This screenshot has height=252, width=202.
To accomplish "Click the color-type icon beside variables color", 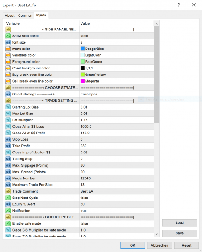I will [x=8, y=55].
